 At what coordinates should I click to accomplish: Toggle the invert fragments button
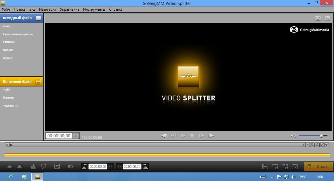point(57,166)
